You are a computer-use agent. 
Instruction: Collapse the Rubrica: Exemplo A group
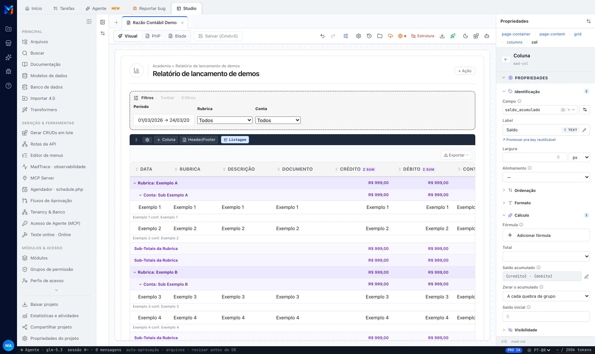pos(135,183)
